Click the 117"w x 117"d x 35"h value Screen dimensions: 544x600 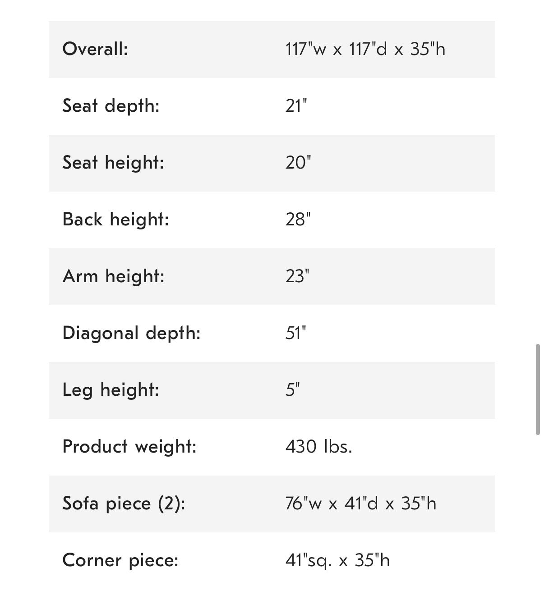(365, 49)
